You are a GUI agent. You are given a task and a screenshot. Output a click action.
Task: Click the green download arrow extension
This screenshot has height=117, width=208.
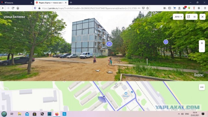189,8
